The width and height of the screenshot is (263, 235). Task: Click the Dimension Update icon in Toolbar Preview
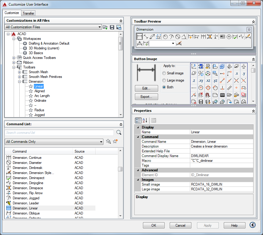coord(146,43)
